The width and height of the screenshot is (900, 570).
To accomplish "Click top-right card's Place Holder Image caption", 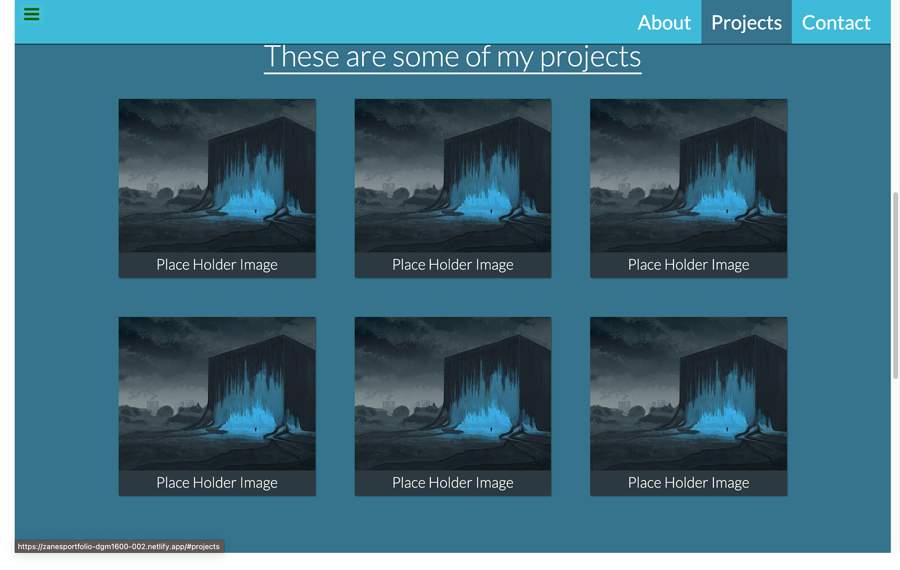I will 689,265.
